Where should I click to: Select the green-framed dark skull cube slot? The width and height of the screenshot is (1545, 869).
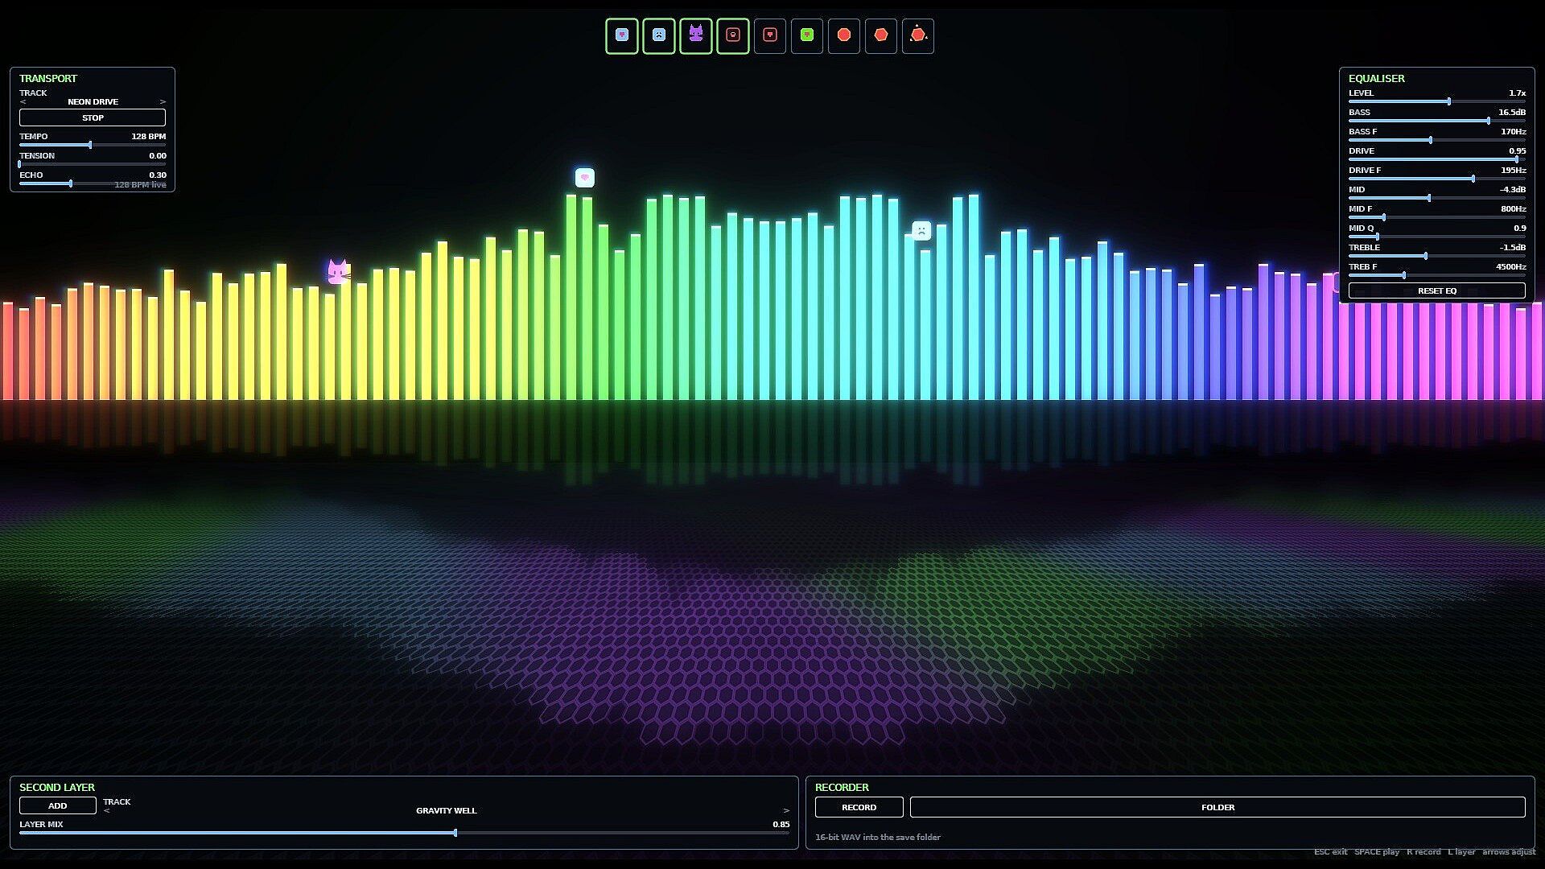click(x=733, y=36)
